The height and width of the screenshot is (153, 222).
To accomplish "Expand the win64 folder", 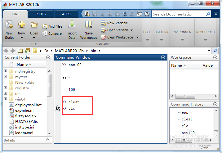I will (x=5, y=99).
